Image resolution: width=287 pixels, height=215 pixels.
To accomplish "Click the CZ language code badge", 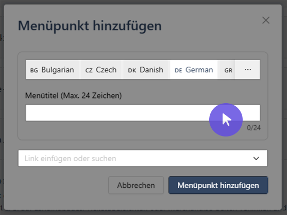I will click(89, 70).
